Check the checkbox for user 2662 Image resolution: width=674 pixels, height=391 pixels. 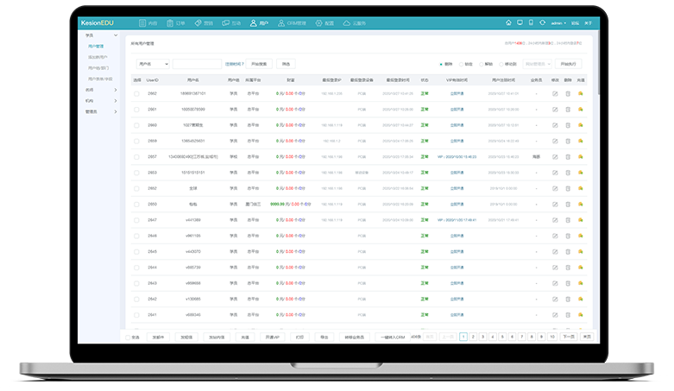pos(136,92)
